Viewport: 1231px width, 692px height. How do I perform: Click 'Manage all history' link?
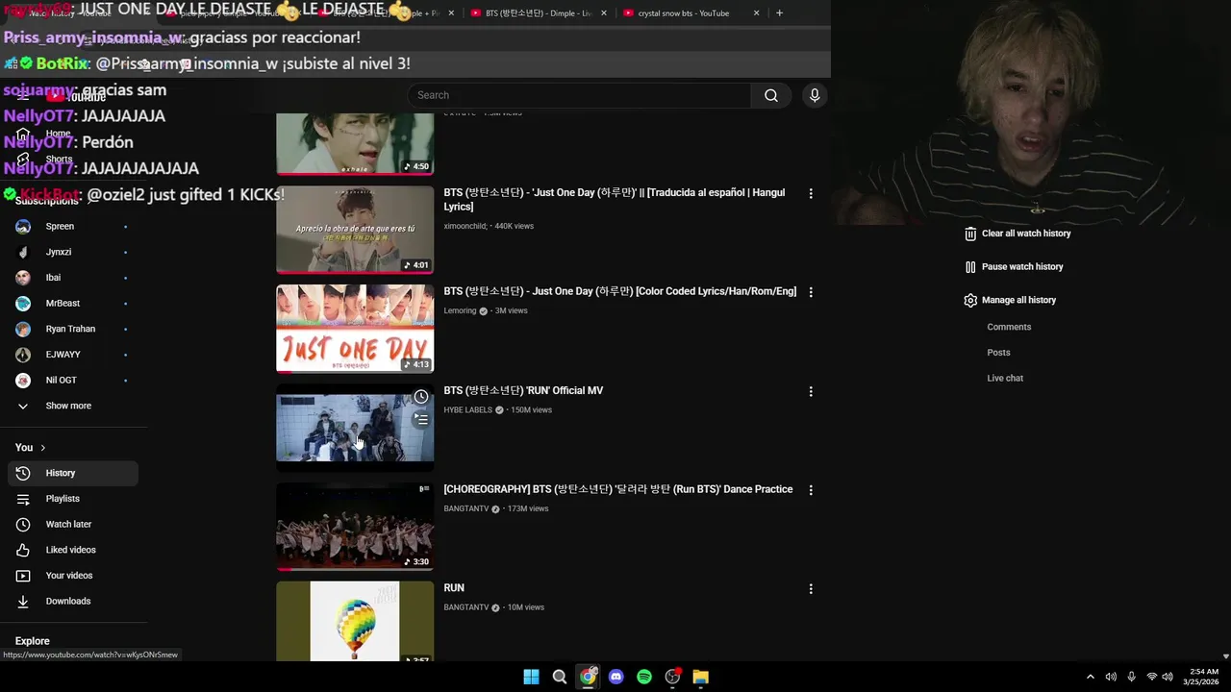click(1018, 300)
